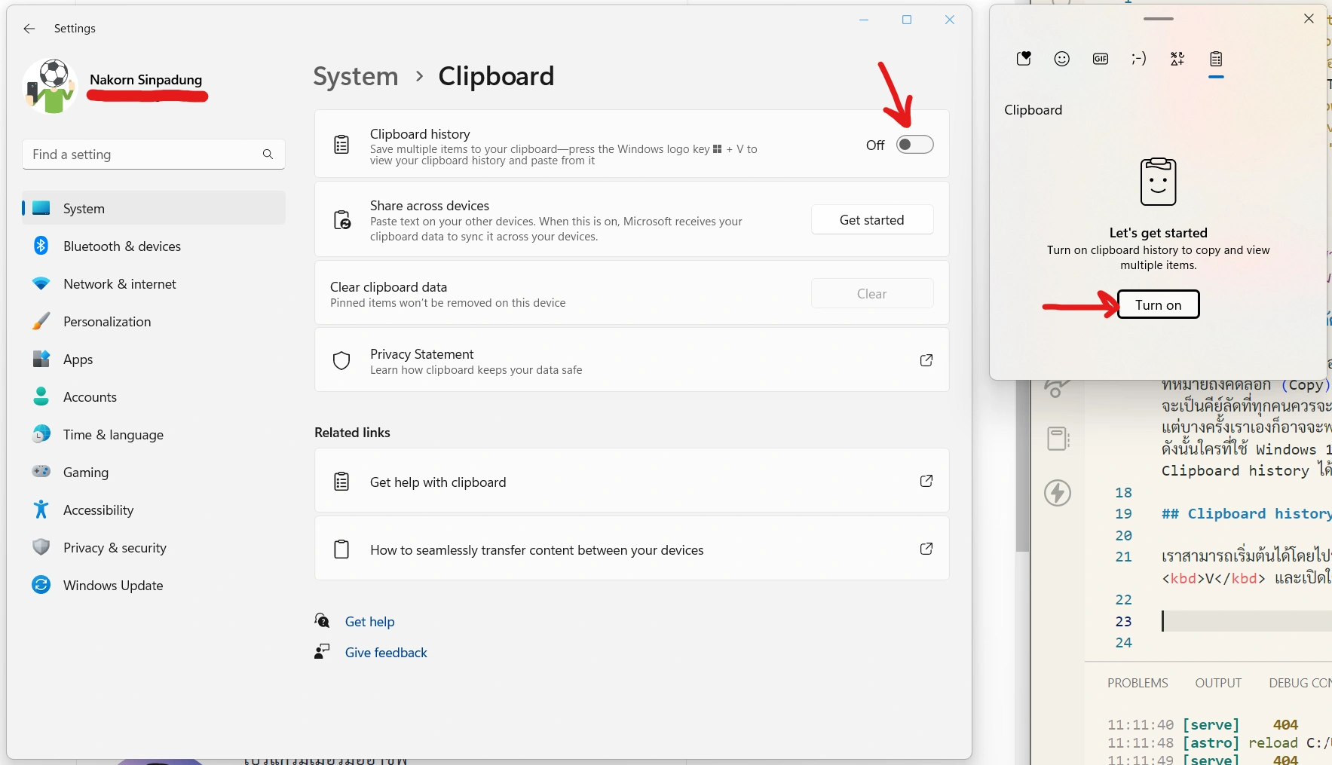Open the OUTPUT tab in the editor panel
1332x765 pixels.
point(1218,683)
